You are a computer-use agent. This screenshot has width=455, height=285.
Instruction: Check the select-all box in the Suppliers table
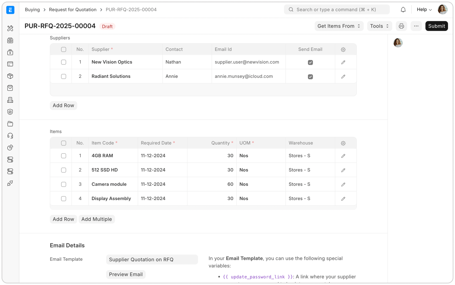coord(64,49)
